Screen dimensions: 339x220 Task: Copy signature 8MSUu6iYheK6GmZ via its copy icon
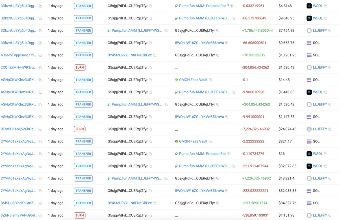[x=40, y=203]
